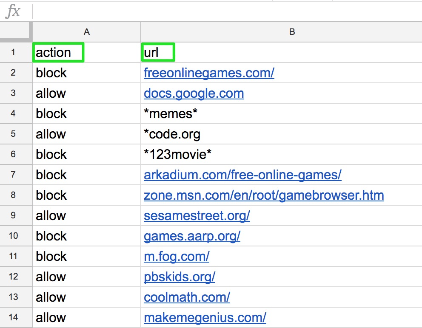
Task: Select 'block' cell beside freeonlinegames.com
Action: [87, 73]
